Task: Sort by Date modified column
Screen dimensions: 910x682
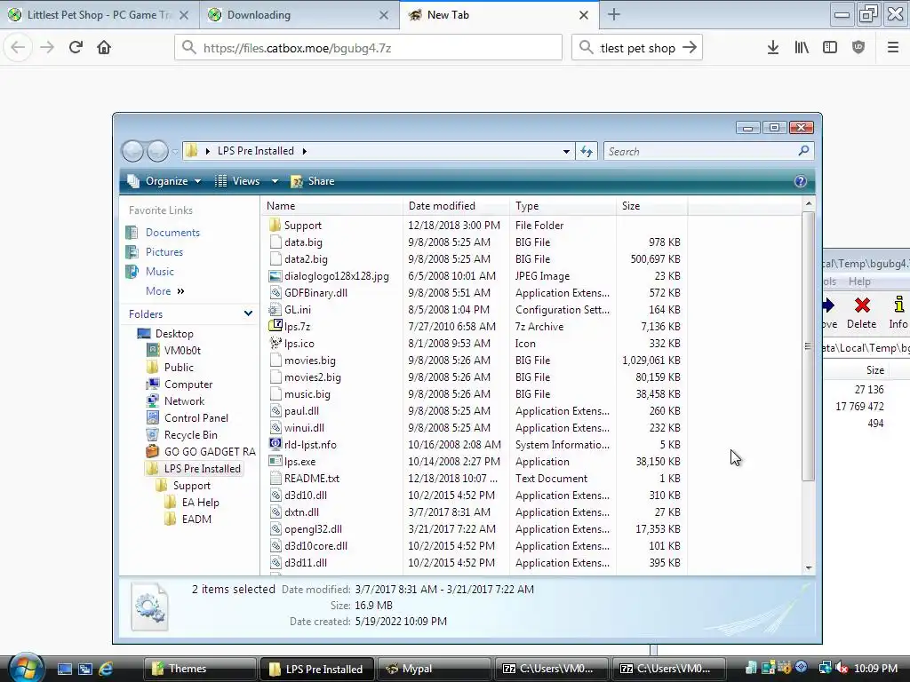Action: click(x=456, y=206)
